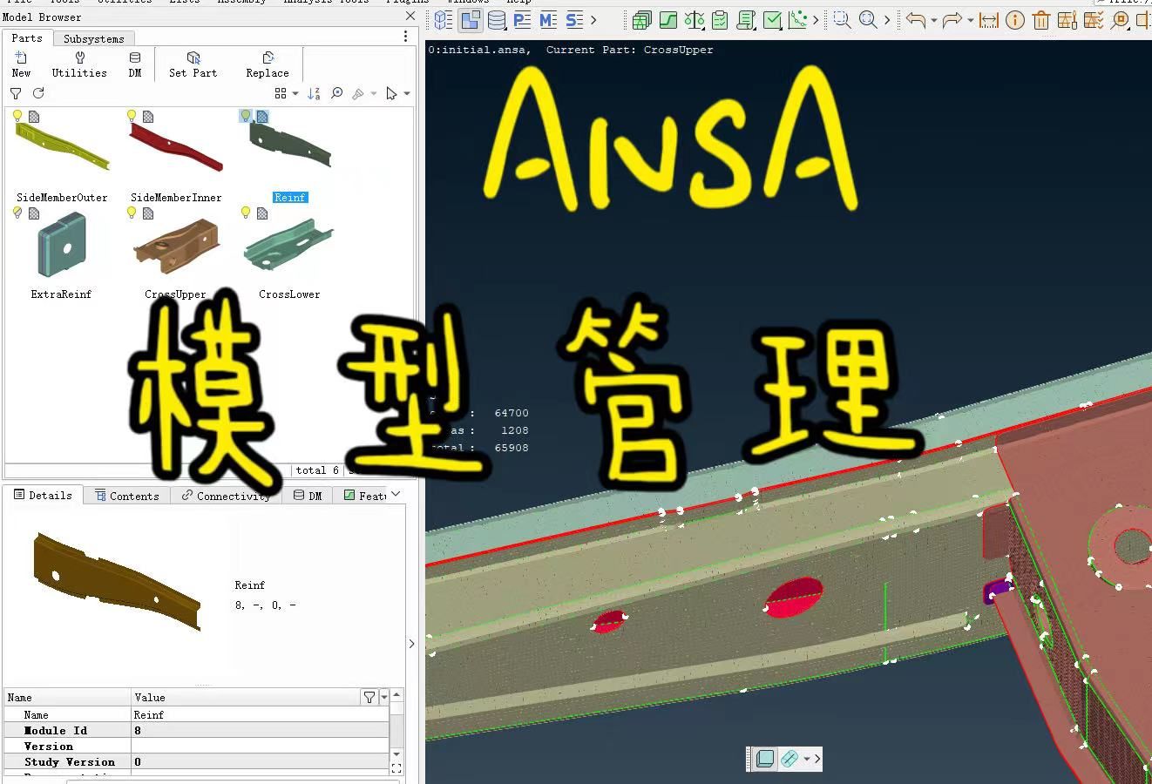Open the Name/Value table filter dropdown arrow
The width and height of the screenshot is (1152, 784).
click(x=384, y=698)
